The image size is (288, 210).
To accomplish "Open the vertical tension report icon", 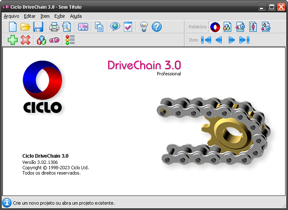I will tap(253, 27).
